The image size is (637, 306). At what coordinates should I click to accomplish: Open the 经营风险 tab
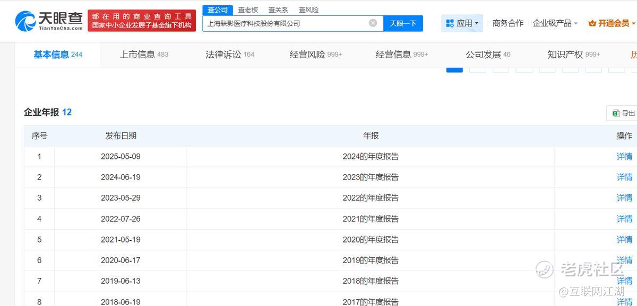point(316,55)
